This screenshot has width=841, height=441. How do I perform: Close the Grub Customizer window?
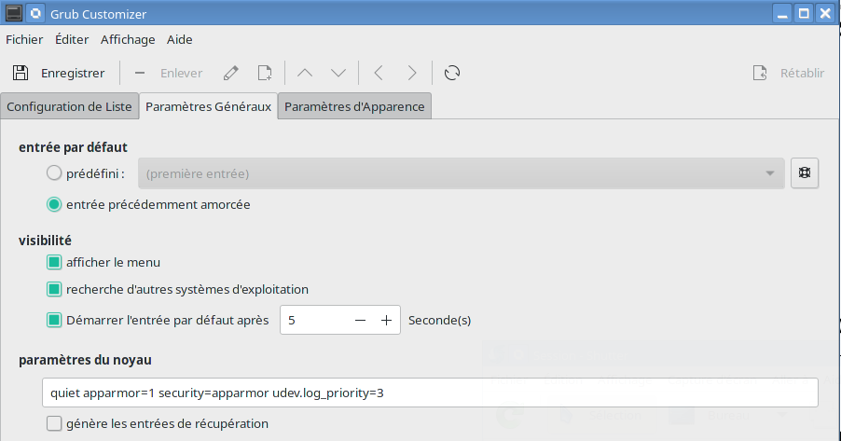[x=825, y=13]
